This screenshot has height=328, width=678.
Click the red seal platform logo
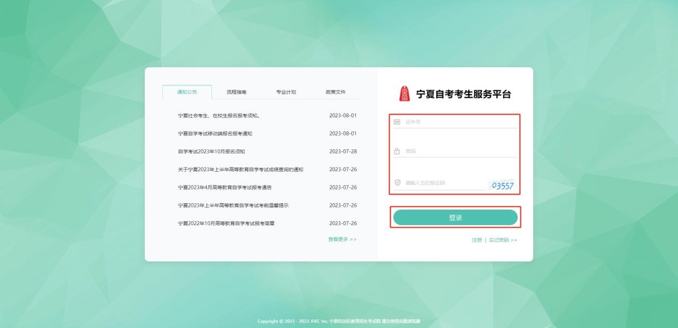[403, 93]
